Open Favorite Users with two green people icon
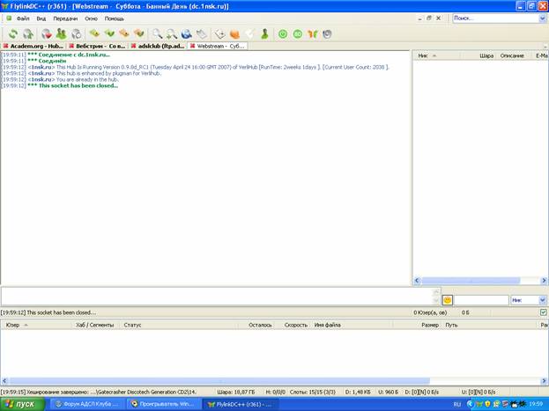 [x=61, y=34]
